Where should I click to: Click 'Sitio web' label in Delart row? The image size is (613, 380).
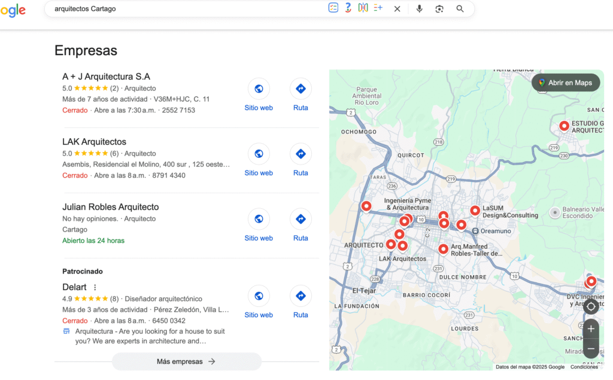259,315
